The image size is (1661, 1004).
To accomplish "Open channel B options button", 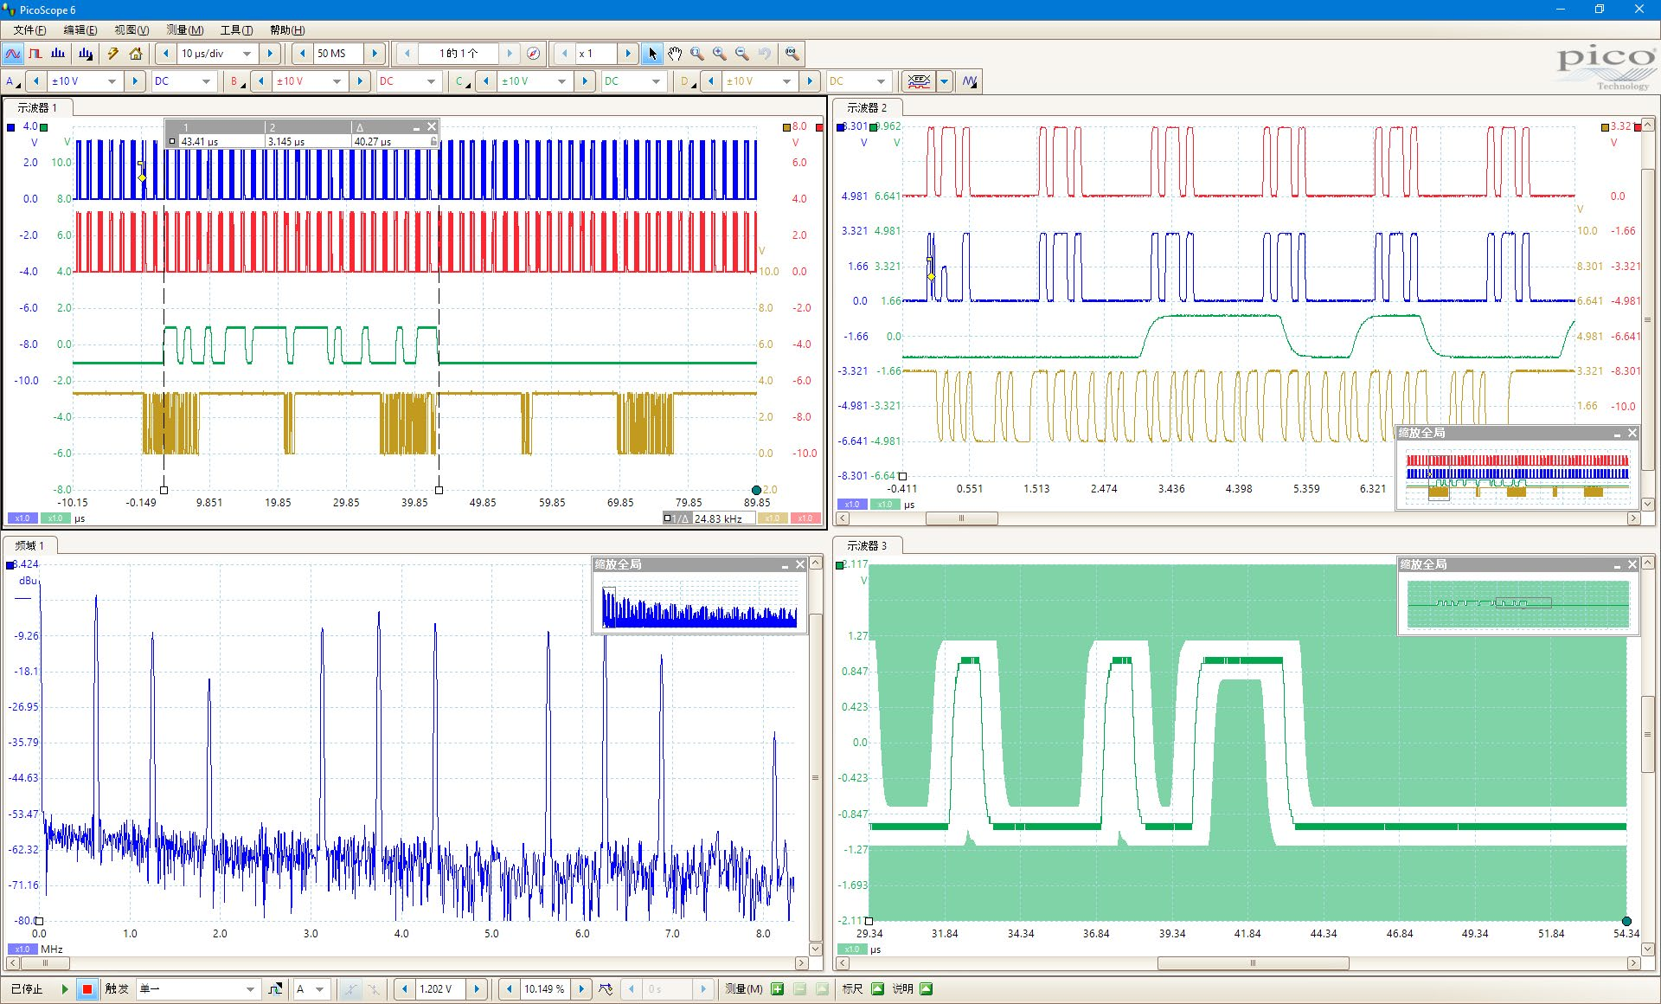I will [x=235, y=81].
